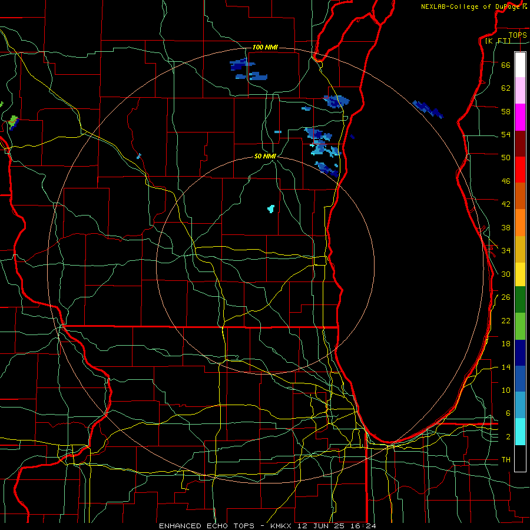Viewport: 530px width, 530px height.
Task: Click the "TH" threshold legend label
Action: pos(506,459)
